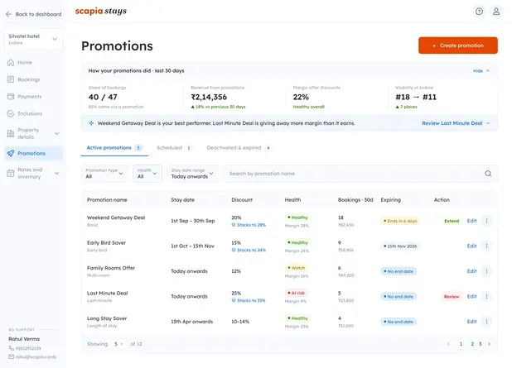Click the '15th Nov 2026' expiry badge

(400, 246)
